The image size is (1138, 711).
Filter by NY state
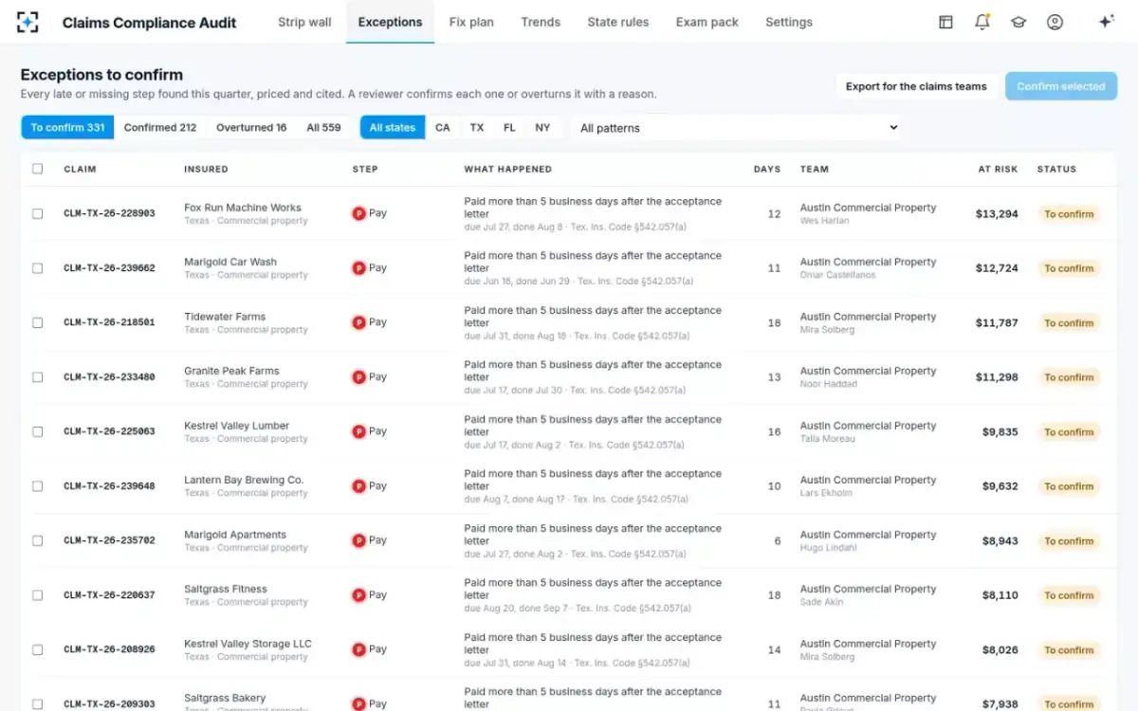point(542,128)
